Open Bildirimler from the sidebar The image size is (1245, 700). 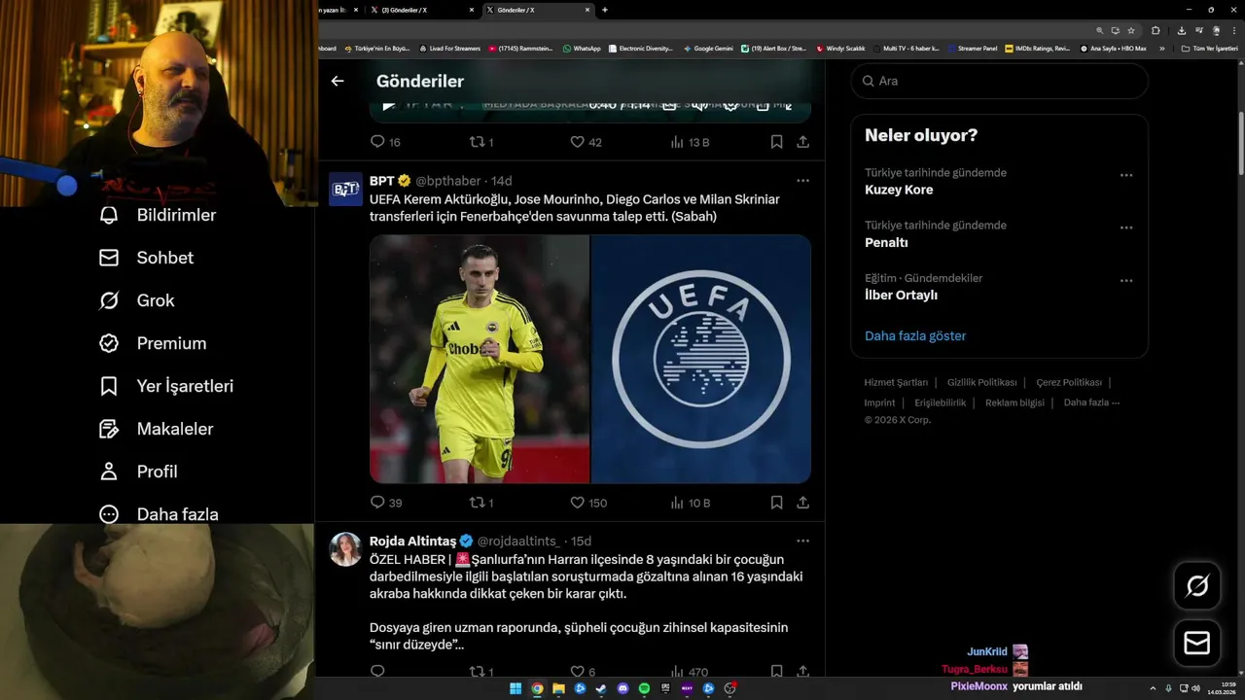pos(158,215)
